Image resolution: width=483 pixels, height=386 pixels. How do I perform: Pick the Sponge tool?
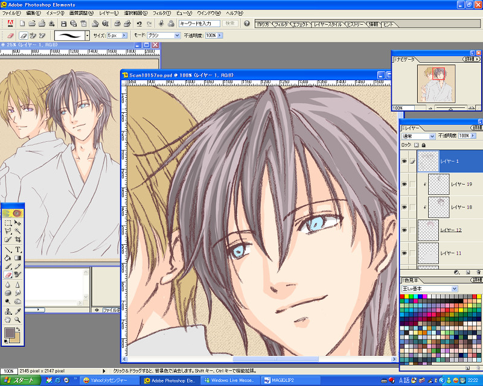pos(8,293)
